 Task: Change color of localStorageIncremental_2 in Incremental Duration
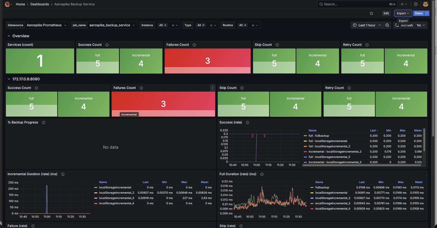pyautogui.click(x=96, y=193)
